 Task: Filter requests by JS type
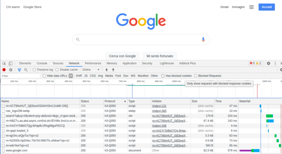pos(86,76)
